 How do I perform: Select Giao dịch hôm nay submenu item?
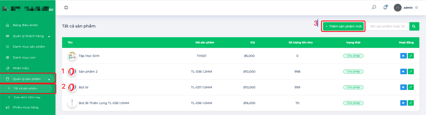click(27, 97)
